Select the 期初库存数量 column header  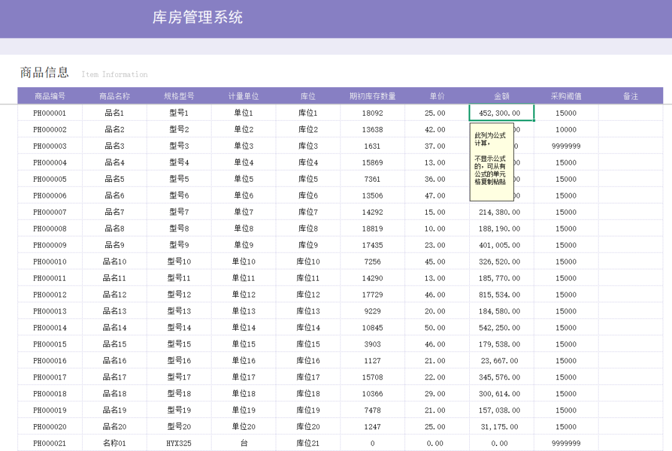tap(372, 96)
